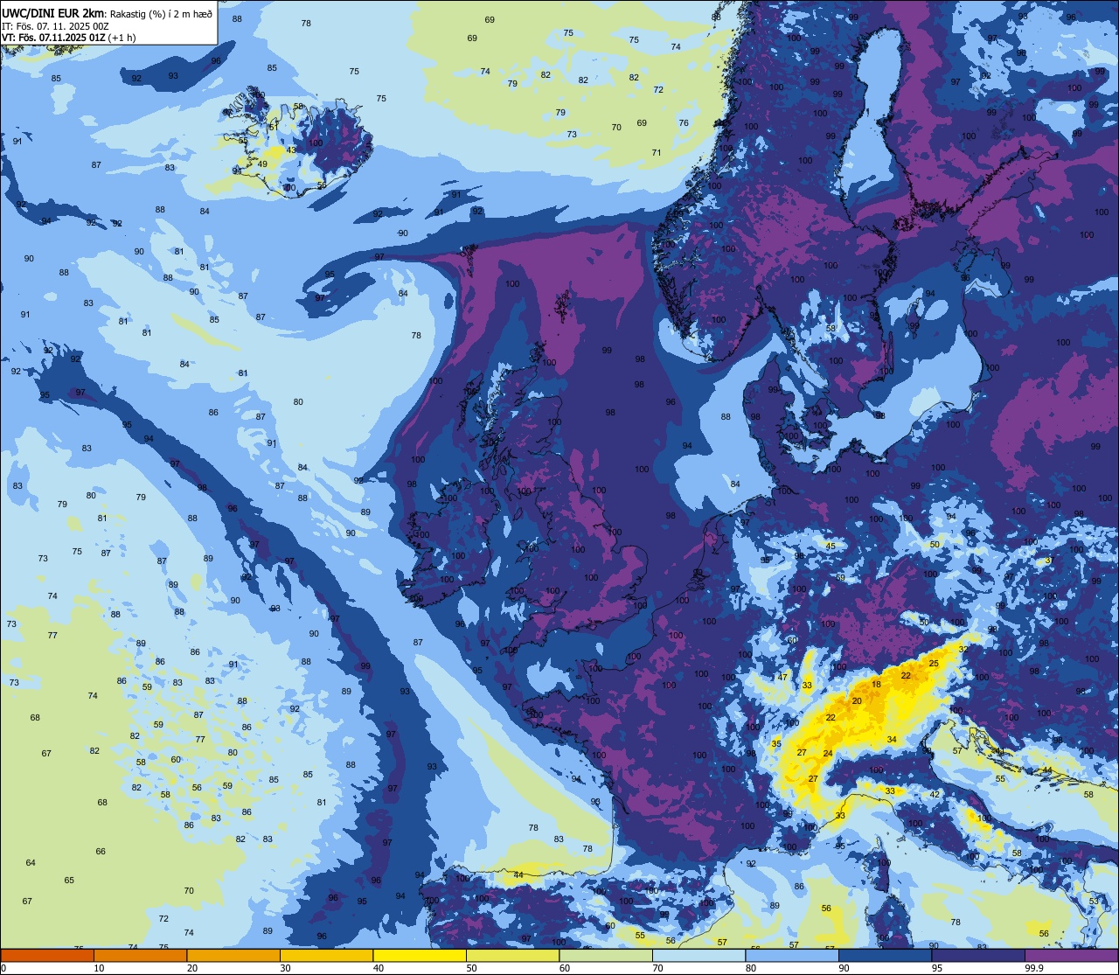Click the humidity value '64' in the Atlantic
This screenshot has width=1119, height=975.
click(31, 863)
